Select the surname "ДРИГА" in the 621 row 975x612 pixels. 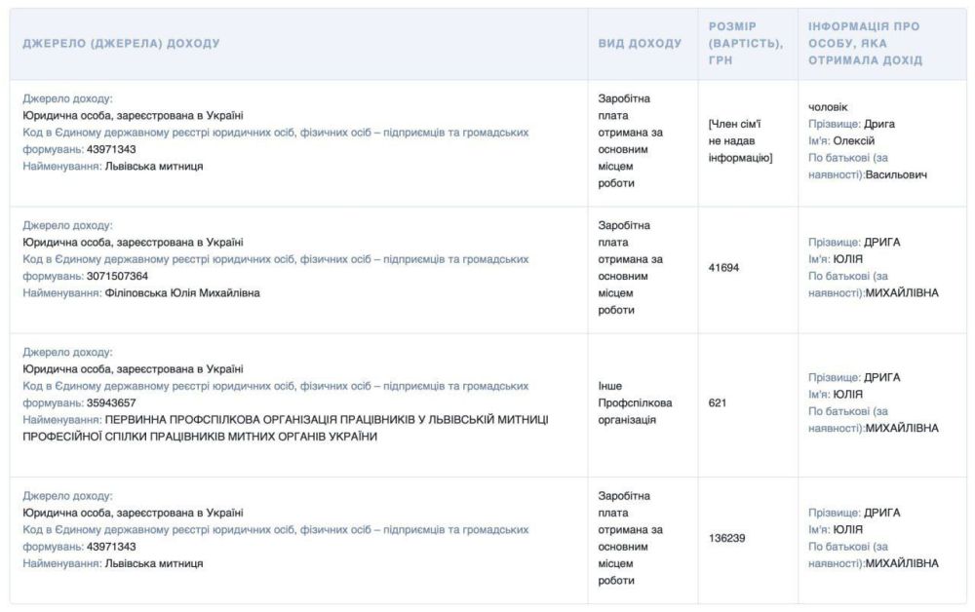click(x=882, y=377)
